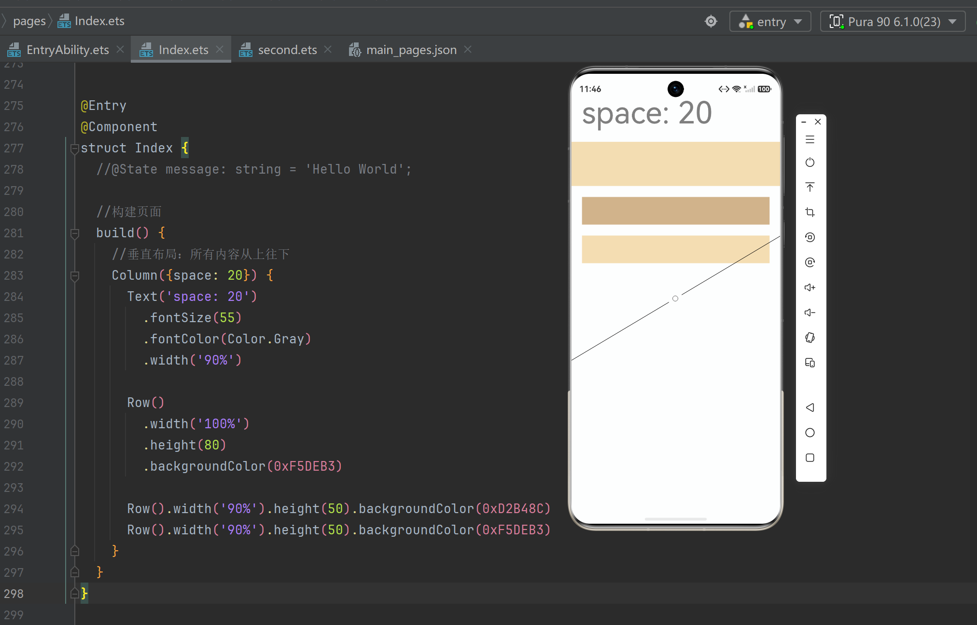Collapse the Column block fold marker
The width and height of the screenshot is (977, 625).
[75, 276]
